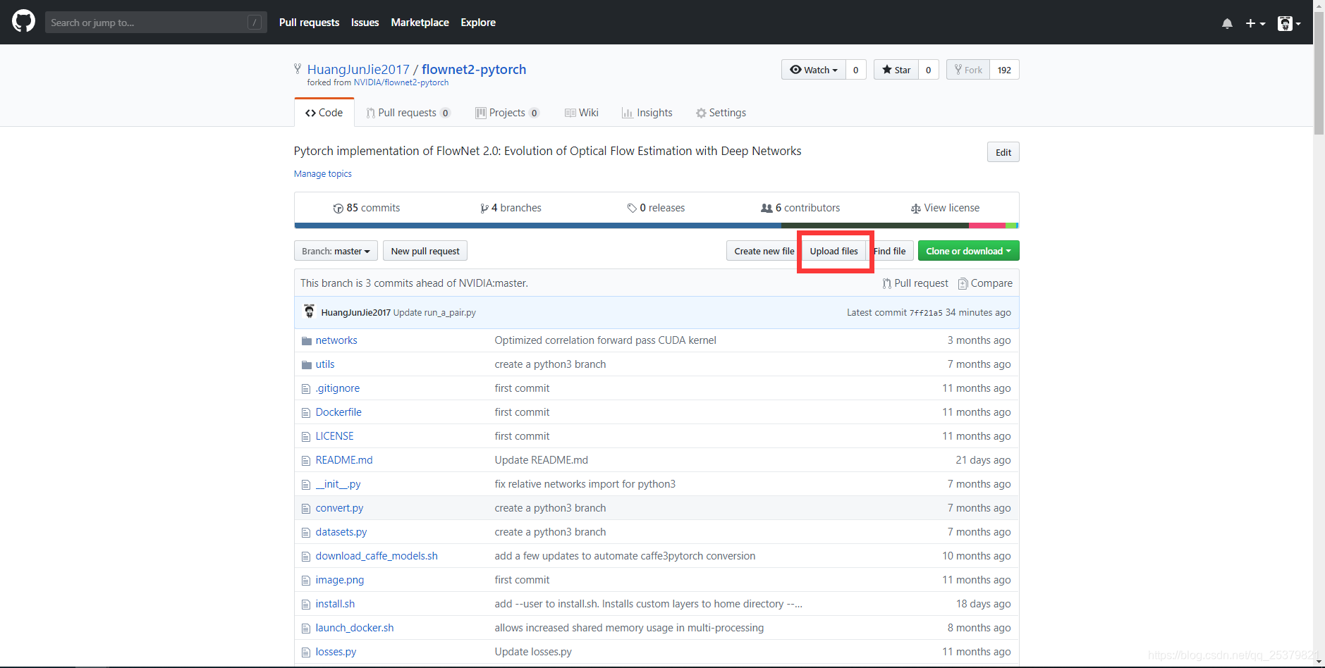Open Pull requests in top navigation
1325x668 pixels.
coord(309,23)
